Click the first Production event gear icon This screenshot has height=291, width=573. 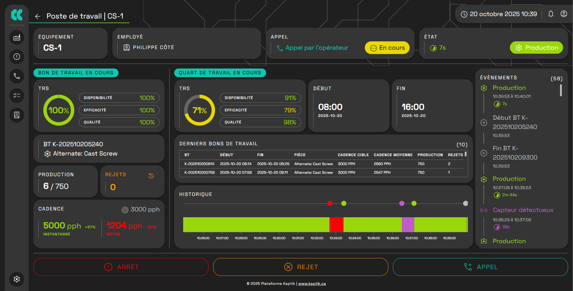[x=484, y=88]
